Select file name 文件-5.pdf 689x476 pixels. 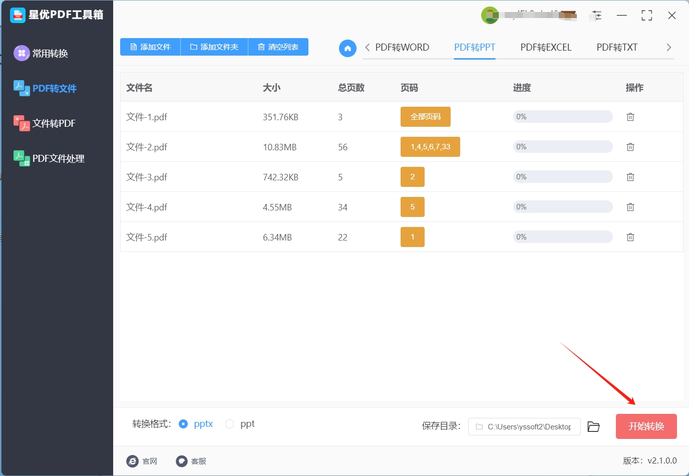(147, 237)
